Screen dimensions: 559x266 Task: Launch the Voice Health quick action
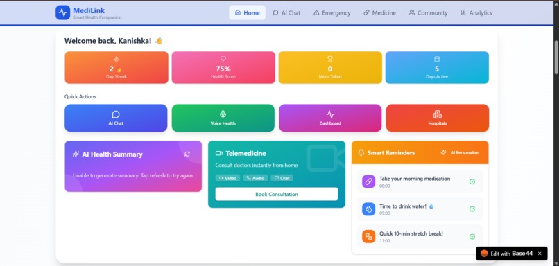coord(223,118)
